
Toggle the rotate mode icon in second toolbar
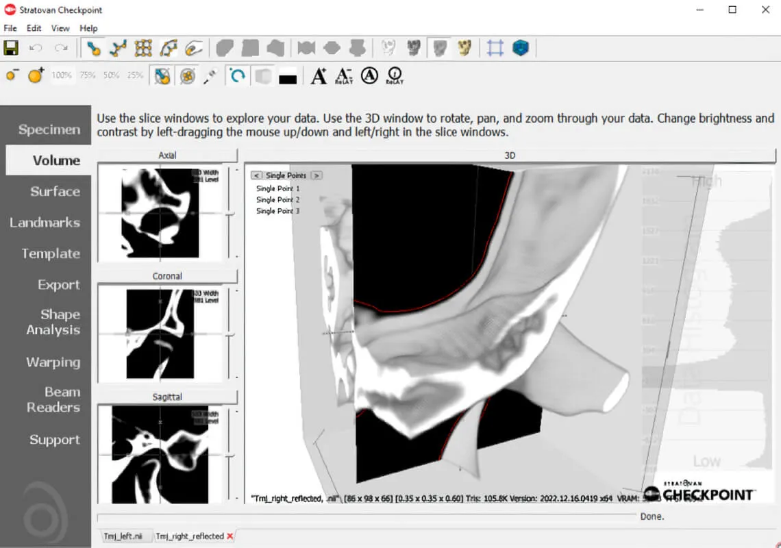[x=237, y=75]
